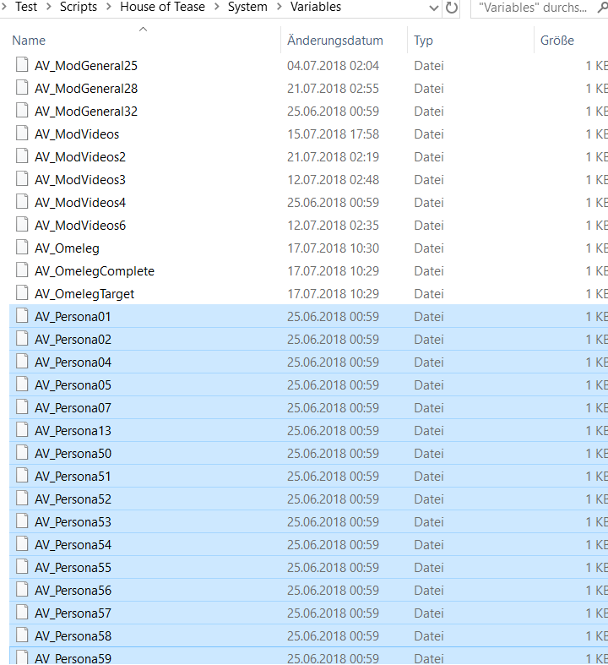The height and width of the screenshot is (665, 608).
Task: Sort by the Typ column header
Action: pyautogui.click(x=423, y=41)
